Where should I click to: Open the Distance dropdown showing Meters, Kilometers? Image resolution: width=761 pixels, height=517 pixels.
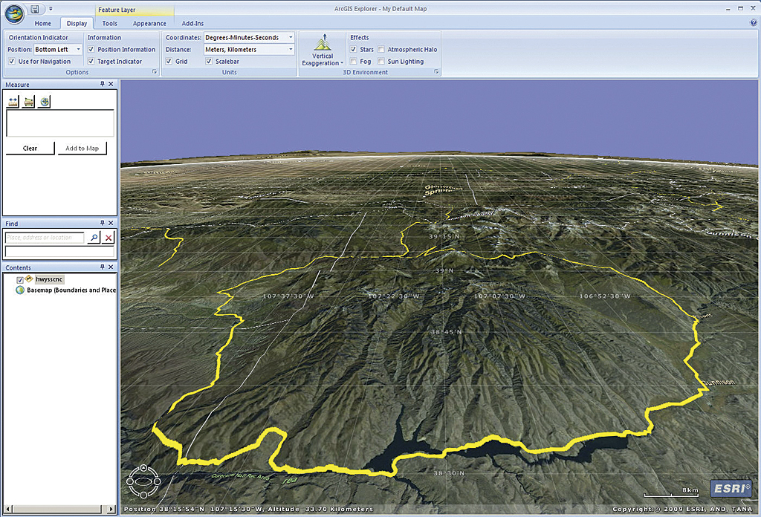coord(249,50)
